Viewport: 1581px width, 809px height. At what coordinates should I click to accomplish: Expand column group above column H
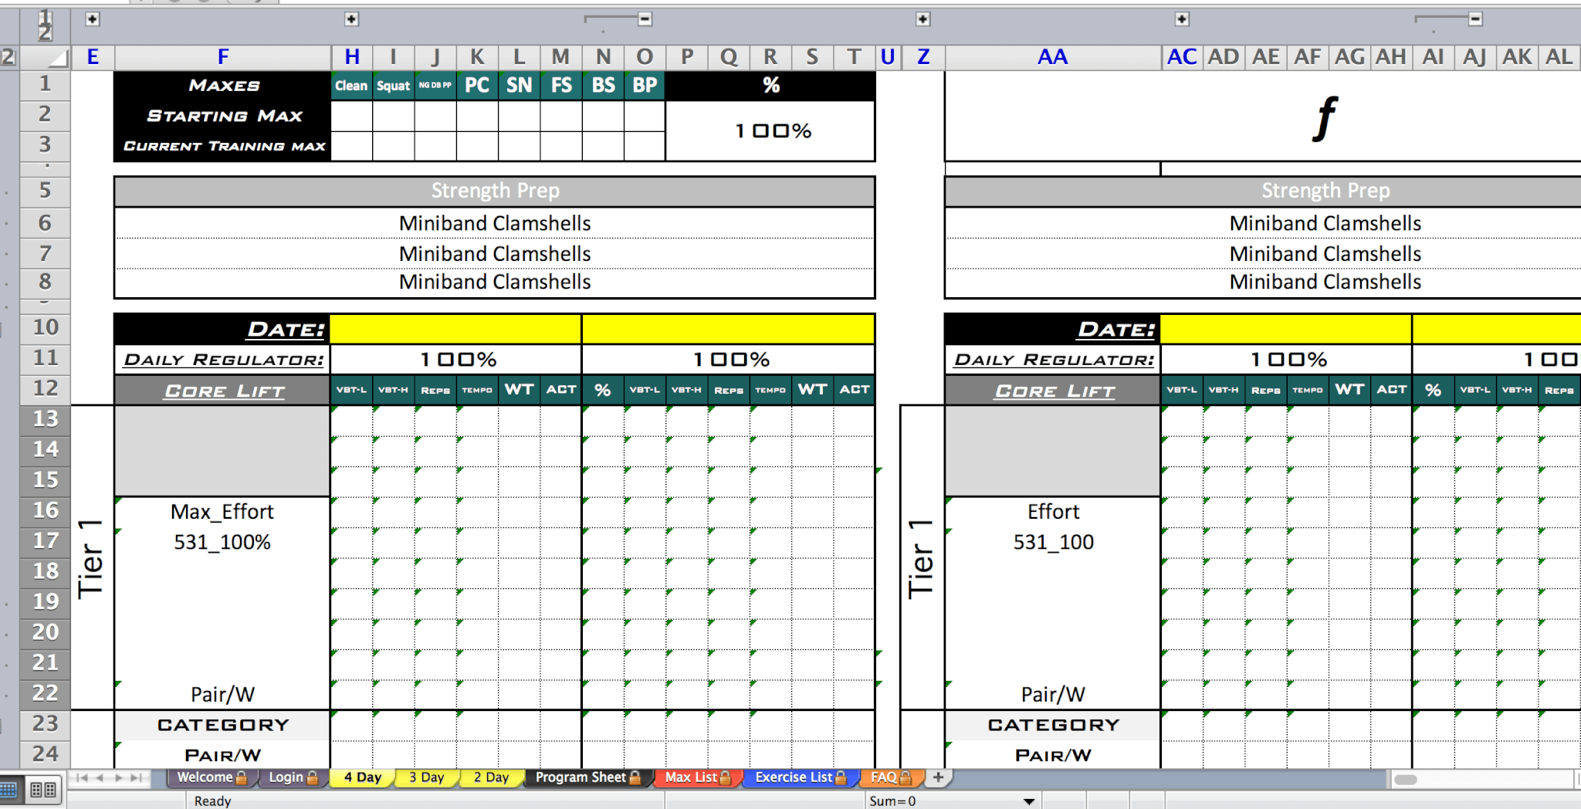coord(351,19)
